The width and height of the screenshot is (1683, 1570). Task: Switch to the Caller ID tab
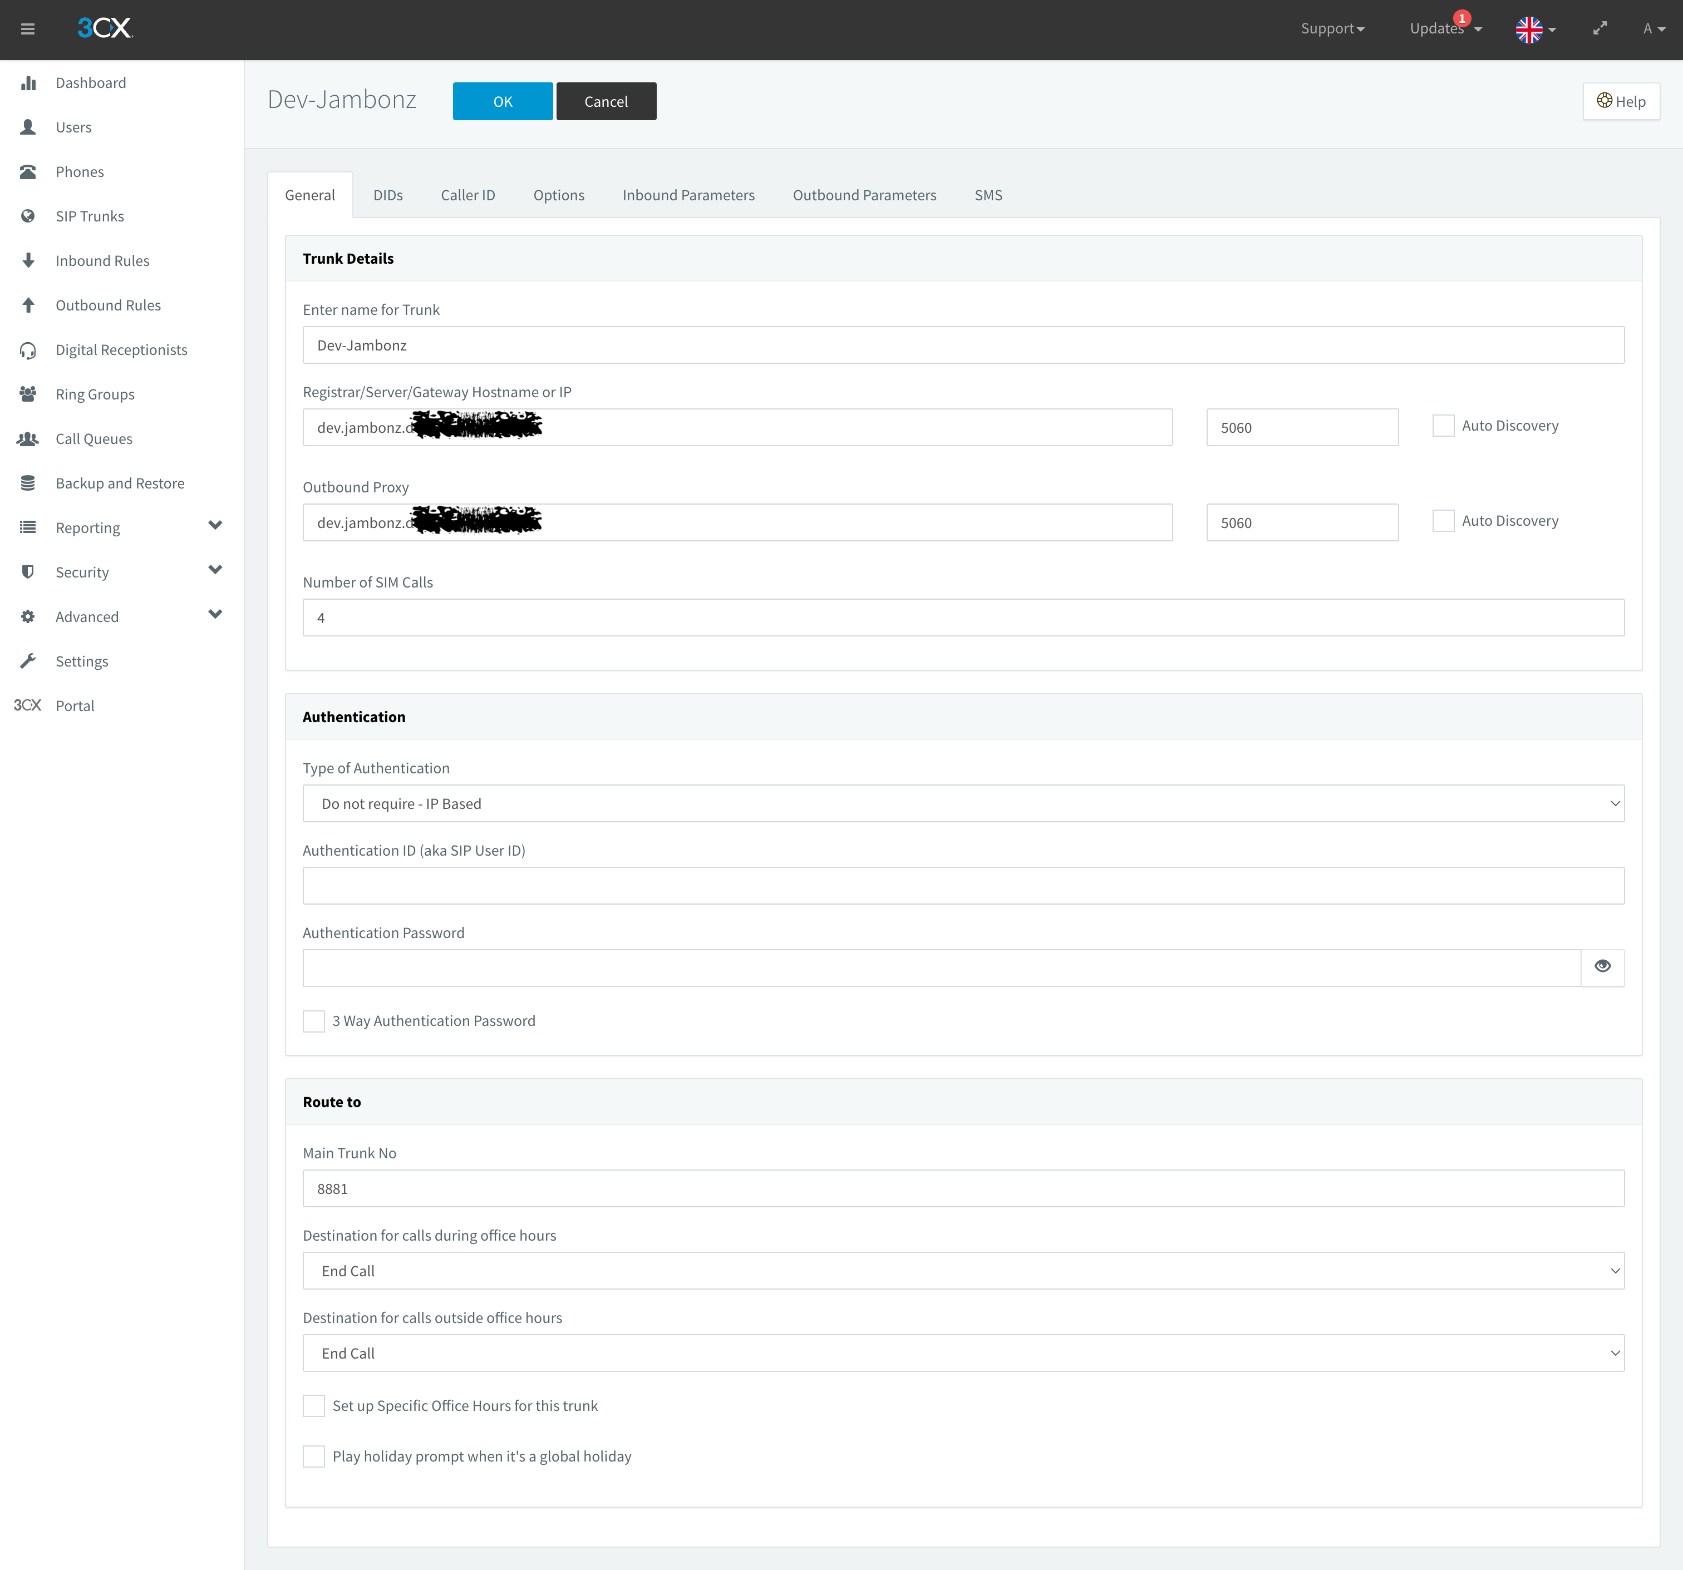click(x=467, y=195)
